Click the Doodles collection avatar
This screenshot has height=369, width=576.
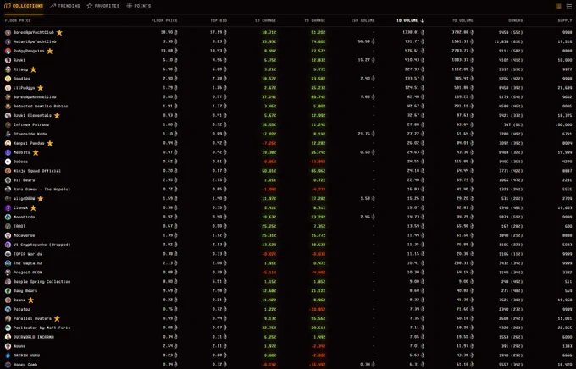pos(8,79)
